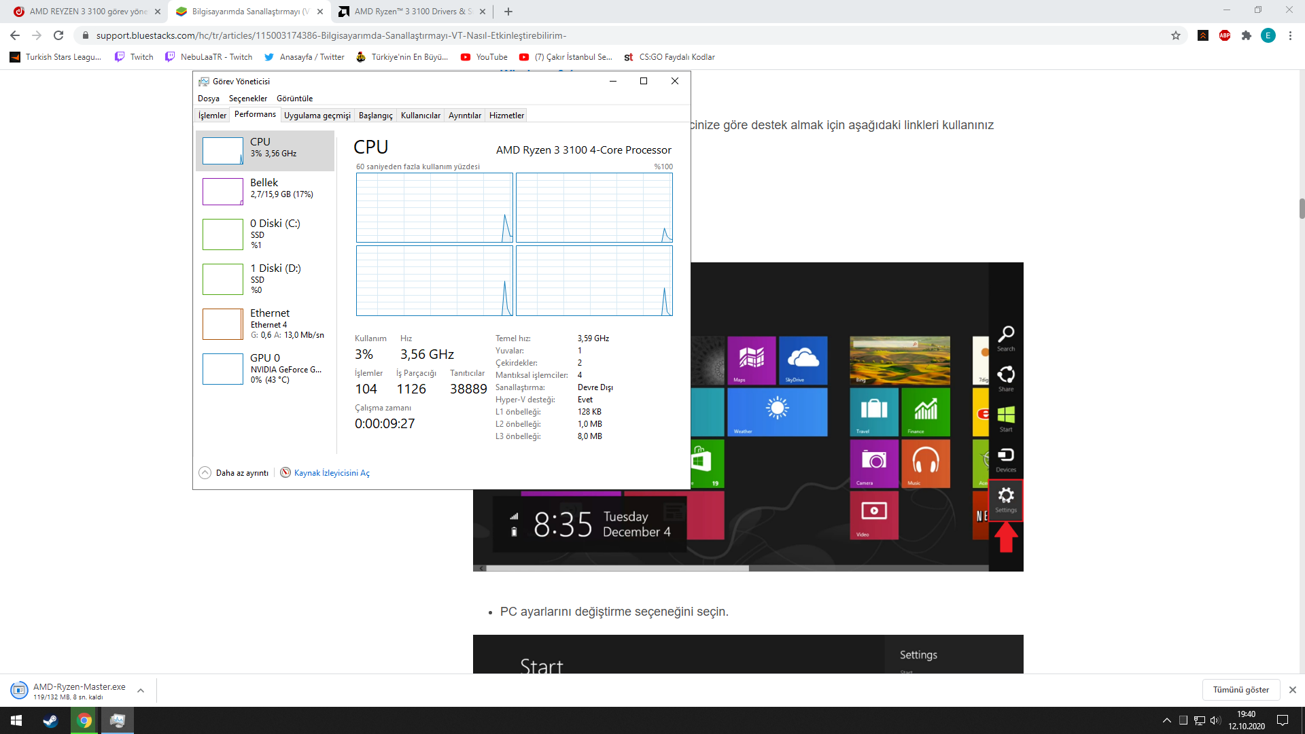Viewport: 1305px width, 734px height.
Task: Expand AMD-Ryzen-Master.exe download options arrow
Action: point(141,691)
